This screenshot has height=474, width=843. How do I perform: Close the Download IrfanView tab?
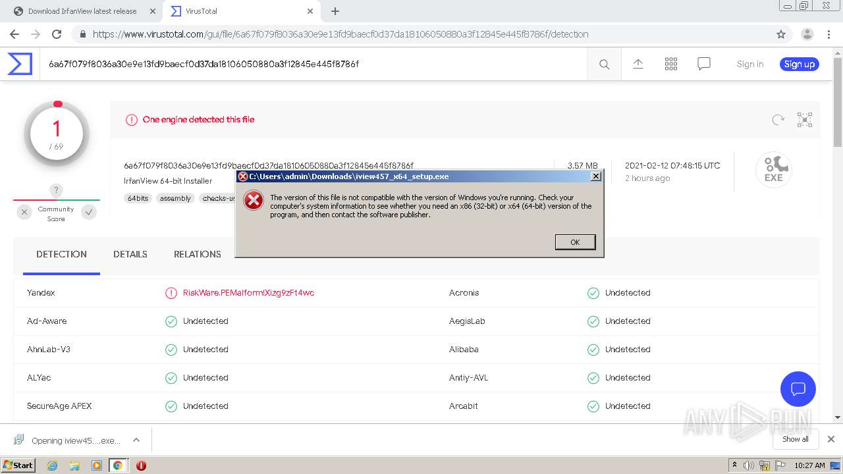(153, 11)
